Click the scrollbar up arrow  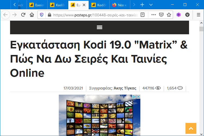pos(201,23)
